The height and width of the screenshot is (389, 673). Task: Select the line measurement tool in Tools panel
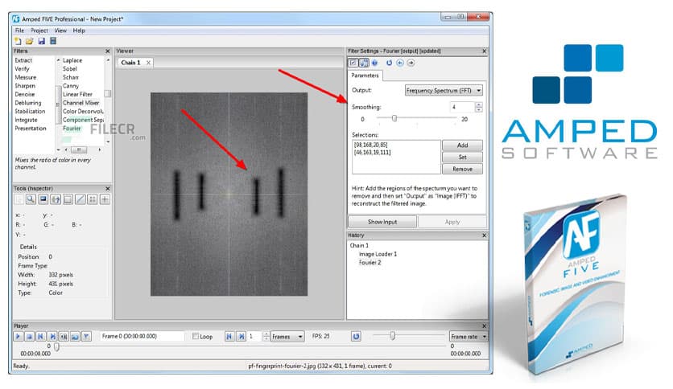(81, 199)
